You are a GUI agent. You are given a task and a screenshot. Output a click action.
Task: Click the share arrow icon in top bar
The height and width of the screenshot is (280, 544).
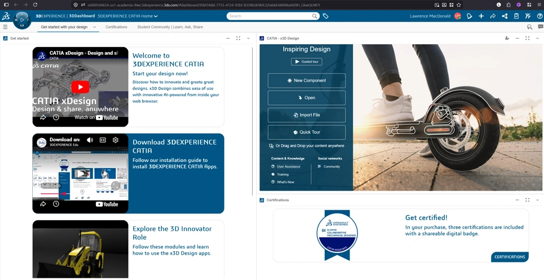pyautogui.click(x=492, y=16)
